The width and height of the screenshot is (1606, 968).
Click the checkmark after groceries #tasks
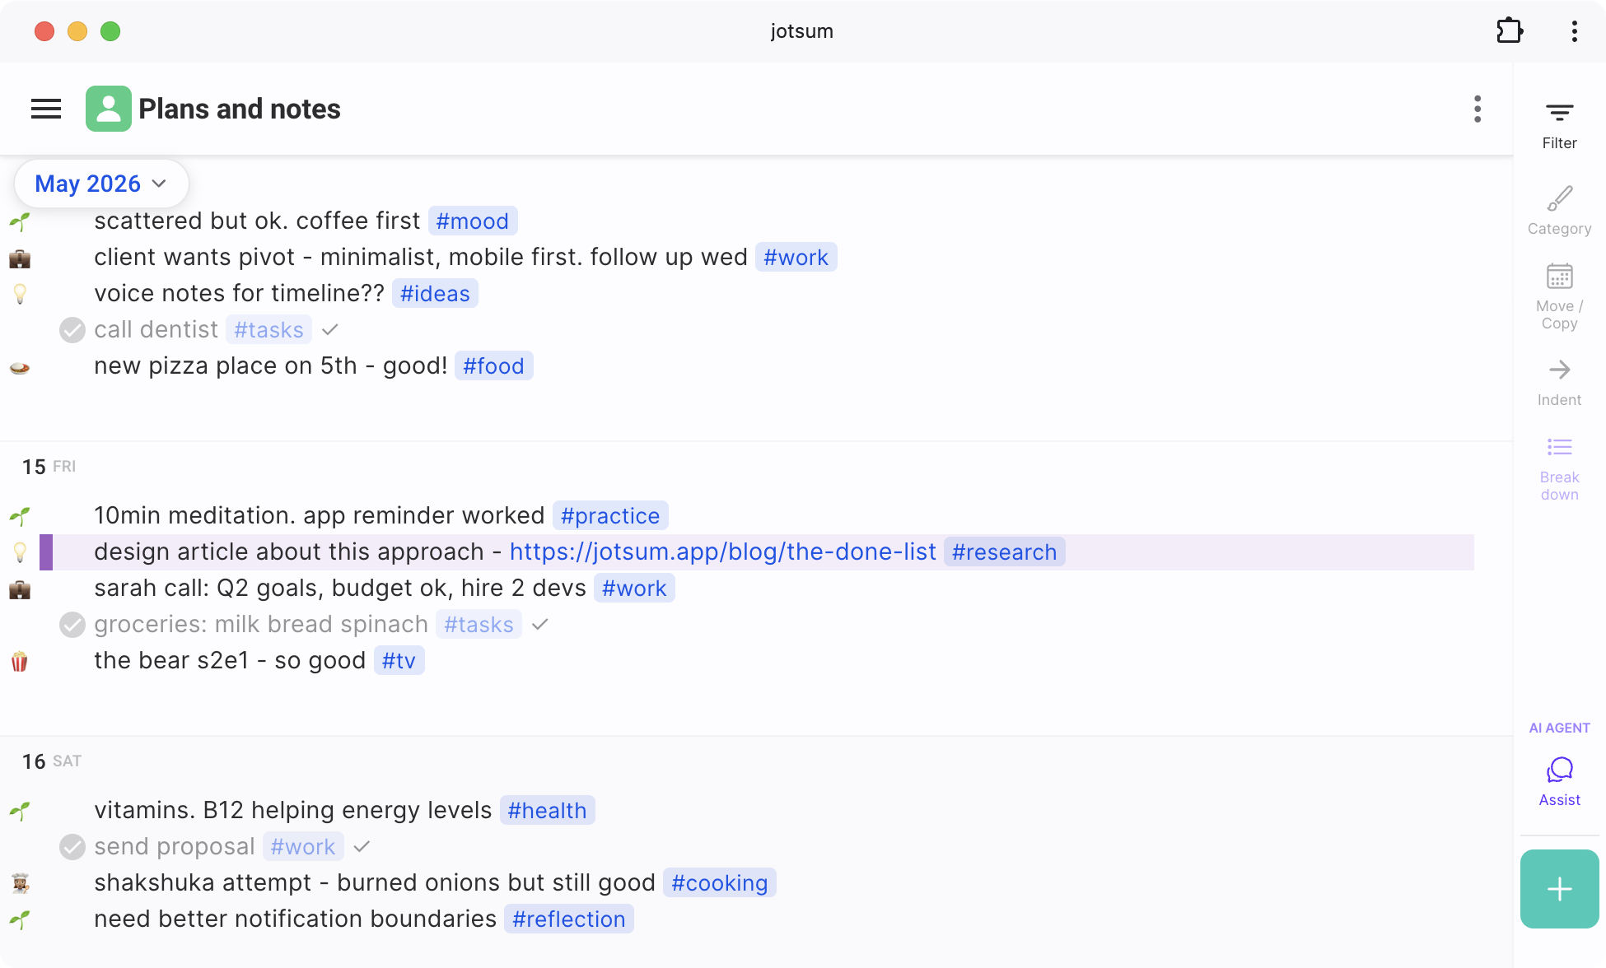pyautogui.click(x=540, y=625)
